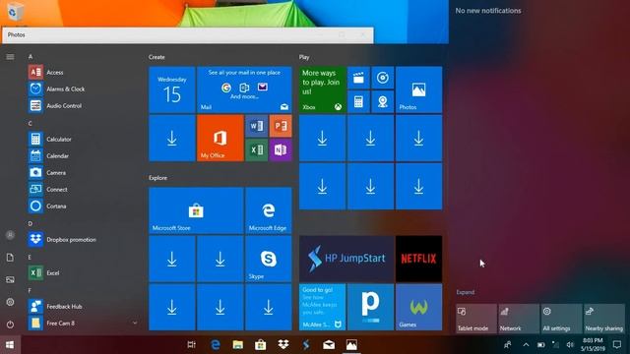Open the My Office tile

(220, 138)
